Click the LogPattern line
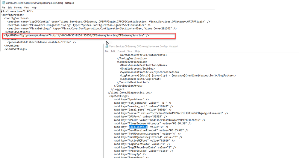Screen dimensions: 299x158 tap(178, 76)
